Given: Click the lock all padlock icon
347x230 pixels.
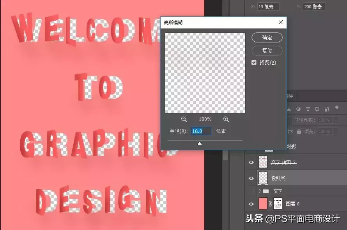Looking at the screenshot, I should pos(299,131).
